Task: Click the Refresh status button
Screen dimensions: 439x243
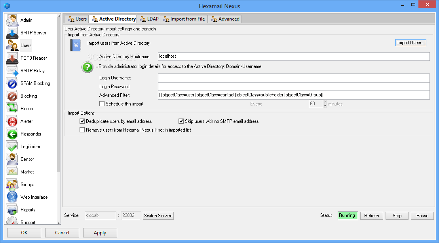Action: [372, 216]
